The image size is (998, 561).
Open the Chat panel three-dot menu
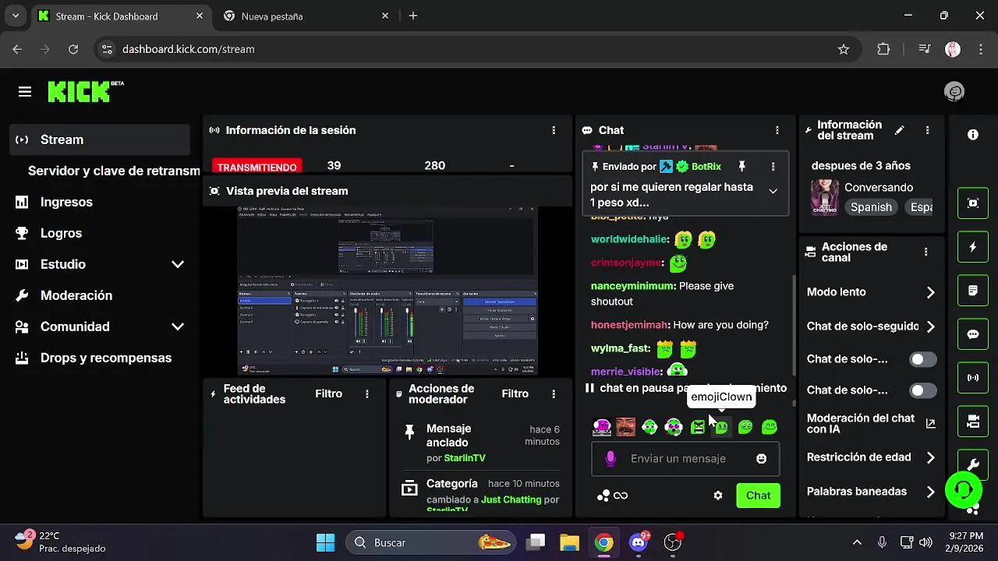[x=777, y=130]
